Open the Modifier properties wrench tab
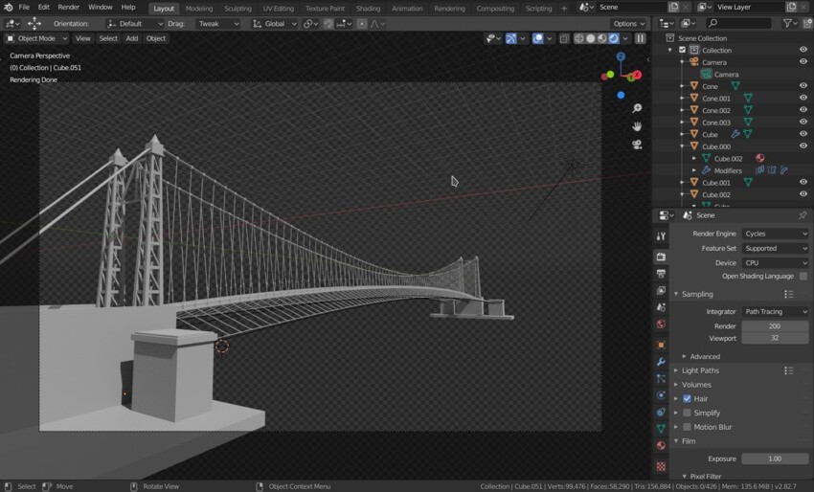Screen dimensions: 814x492 pos(661,362)
